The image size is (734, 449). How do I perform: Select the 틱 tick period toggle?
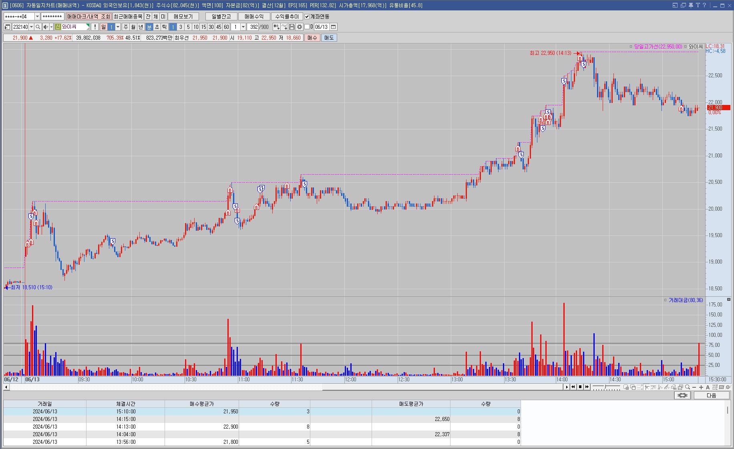click(x=164, y=27)
